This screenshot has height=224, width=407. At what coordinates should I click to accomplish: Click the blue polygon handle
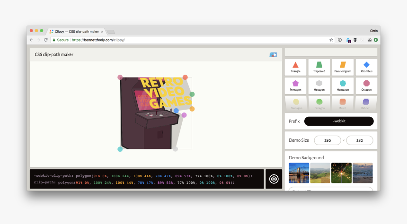point(176,111)
